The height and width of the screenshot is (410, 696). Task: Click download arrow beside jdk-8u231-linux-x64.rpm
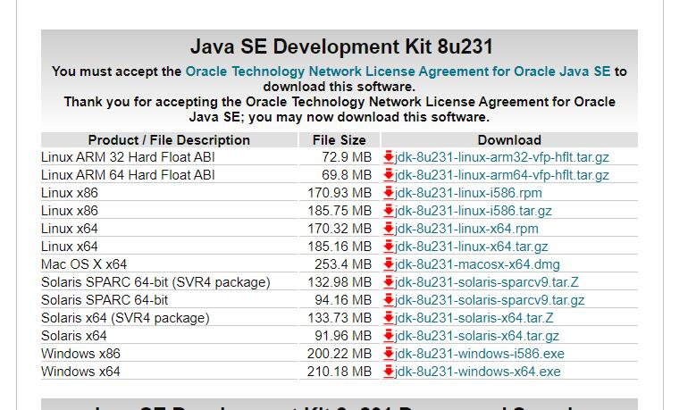click(x=389, y=229)
